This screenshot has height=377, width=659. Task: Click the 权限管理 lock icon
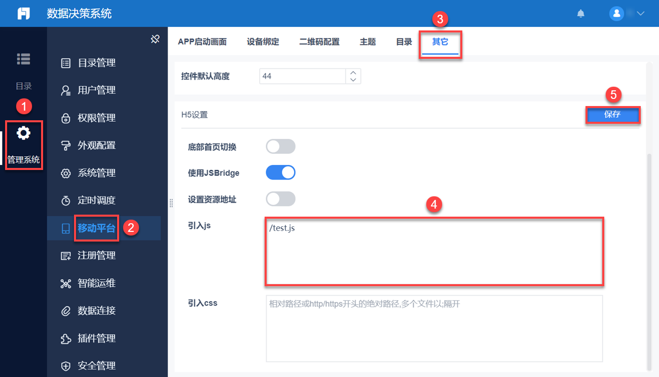[65, 118]
